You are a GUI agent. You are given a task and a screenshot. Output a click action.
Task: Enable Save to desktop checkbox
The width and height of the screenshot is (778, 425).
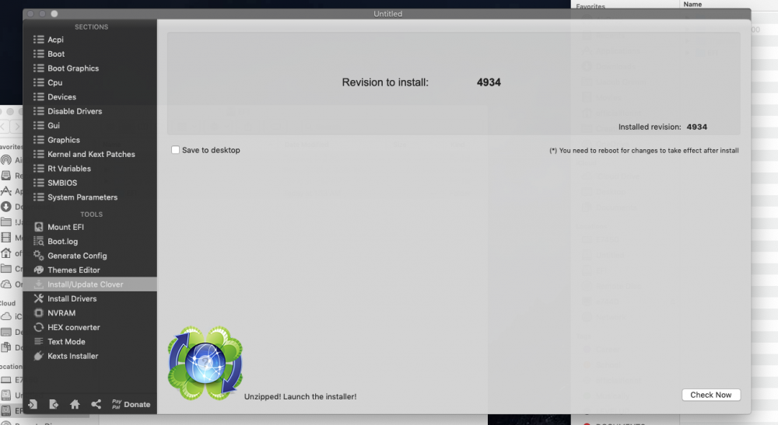tap(175, 150)
